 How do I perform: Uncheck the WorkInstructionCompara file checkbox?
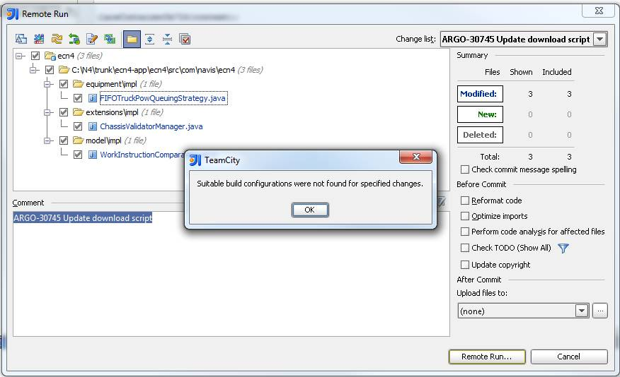(78, 155)
